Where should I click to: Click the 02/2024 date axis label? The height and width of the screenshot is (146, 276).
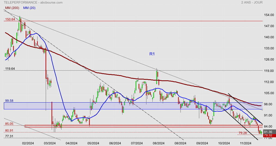(28, 143)
